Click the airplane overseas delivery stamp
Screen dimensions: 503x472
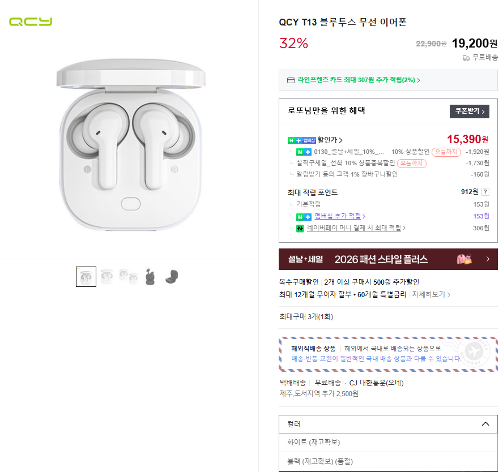coord(474,351)
